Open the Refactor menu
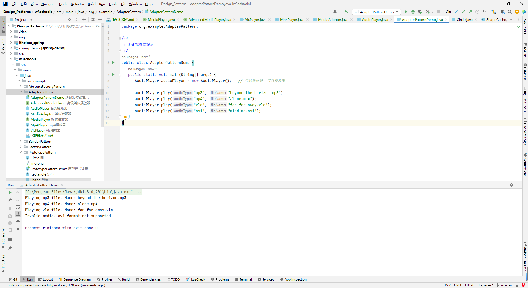 tap(77, 4)
